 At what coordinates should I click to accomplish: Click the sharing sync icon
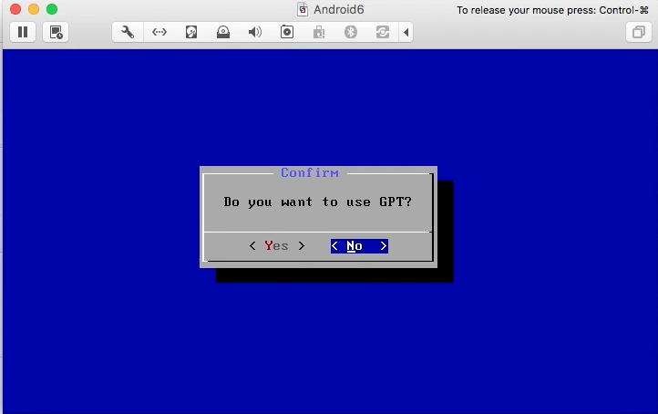click(x=382, y=32)
